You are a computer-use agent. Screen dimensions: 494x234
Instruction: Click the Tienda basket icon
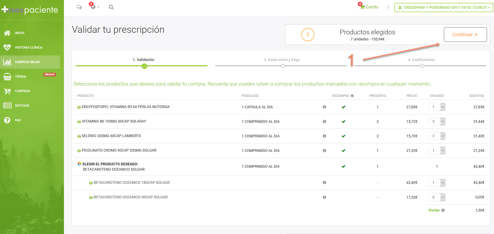click(x=7, y=76)
